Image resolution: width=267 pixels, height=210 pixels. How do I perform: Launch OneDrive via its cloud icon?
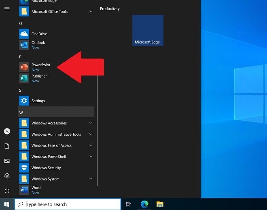click(24, 34)
